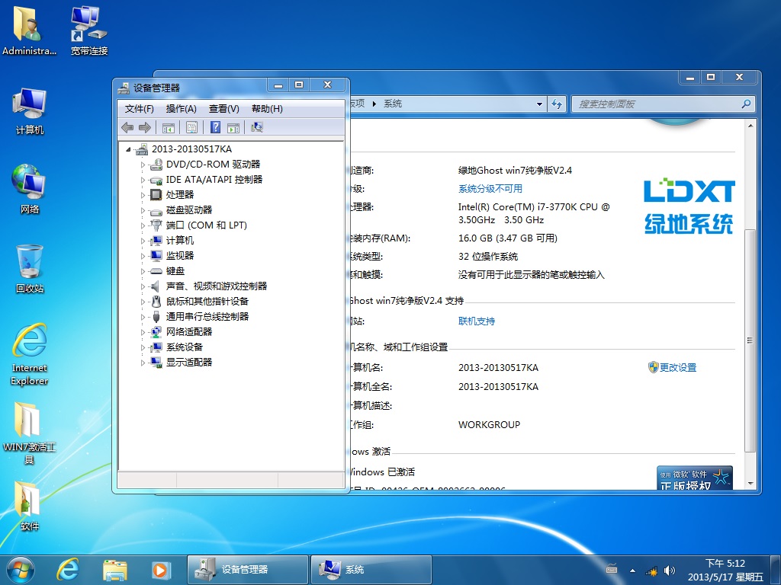The width and height of the screenshot is (781, 585).
Task: Click the System window scrollbar down arrow
Action: [x=750, y=484]
